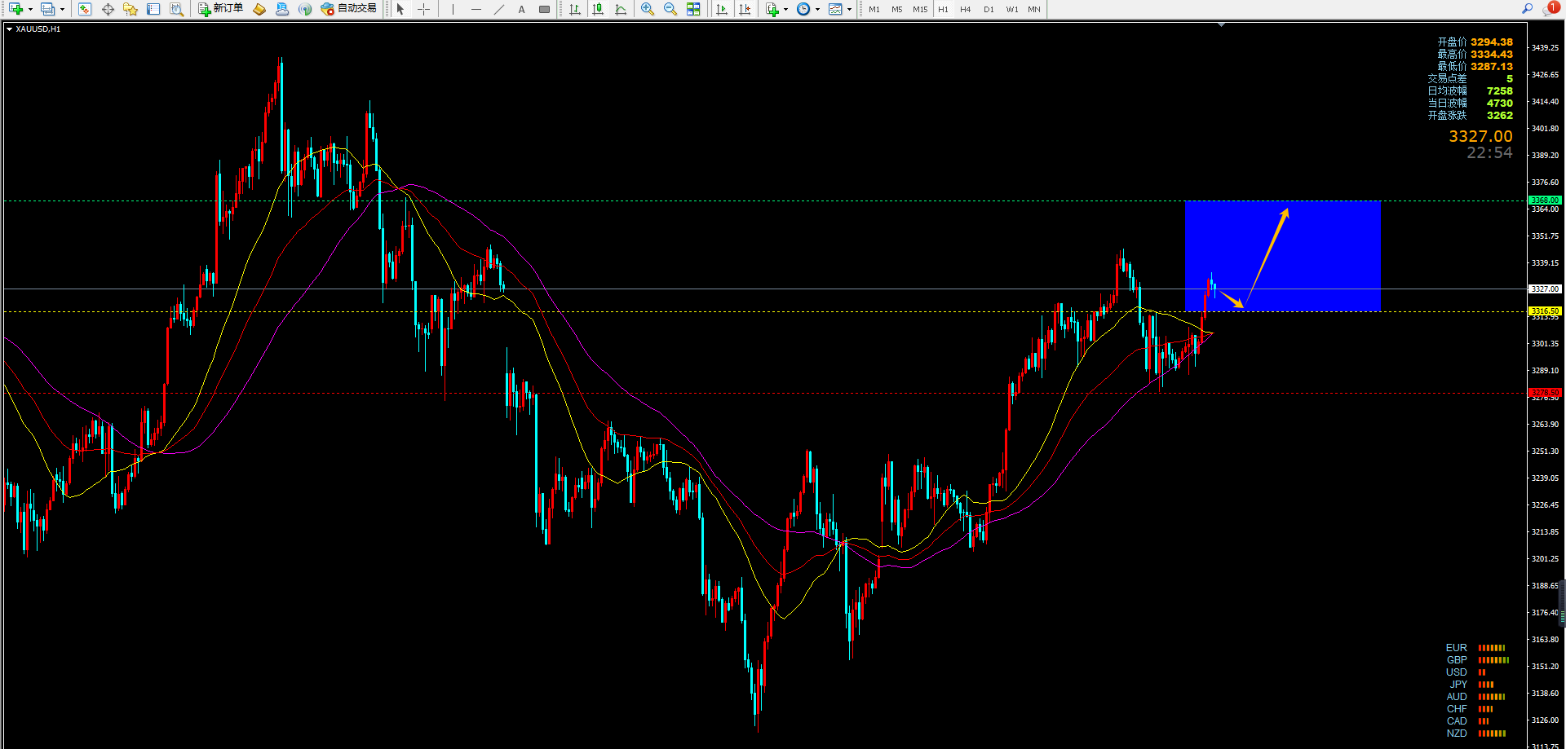Switch to the H4 timeframe
Viewport: 1566px width, 749px height.
pos(966,9)
